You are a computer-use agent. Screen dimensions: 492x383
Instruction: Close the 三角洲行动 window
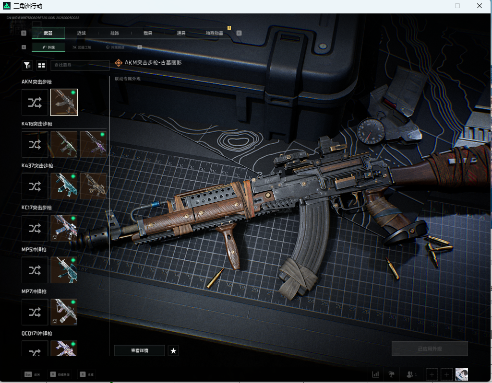pyautogui.click(x=480, y=6)
